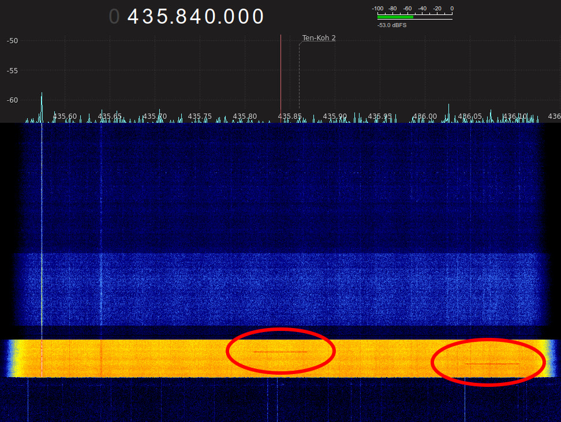Tune to the 435.90 frequency axis label
Screen dimensions: 561x422
(x=335, y=116)
